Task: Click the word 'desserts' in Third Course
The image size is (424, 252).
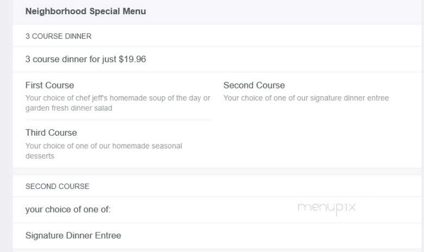Action: [40, 156]
